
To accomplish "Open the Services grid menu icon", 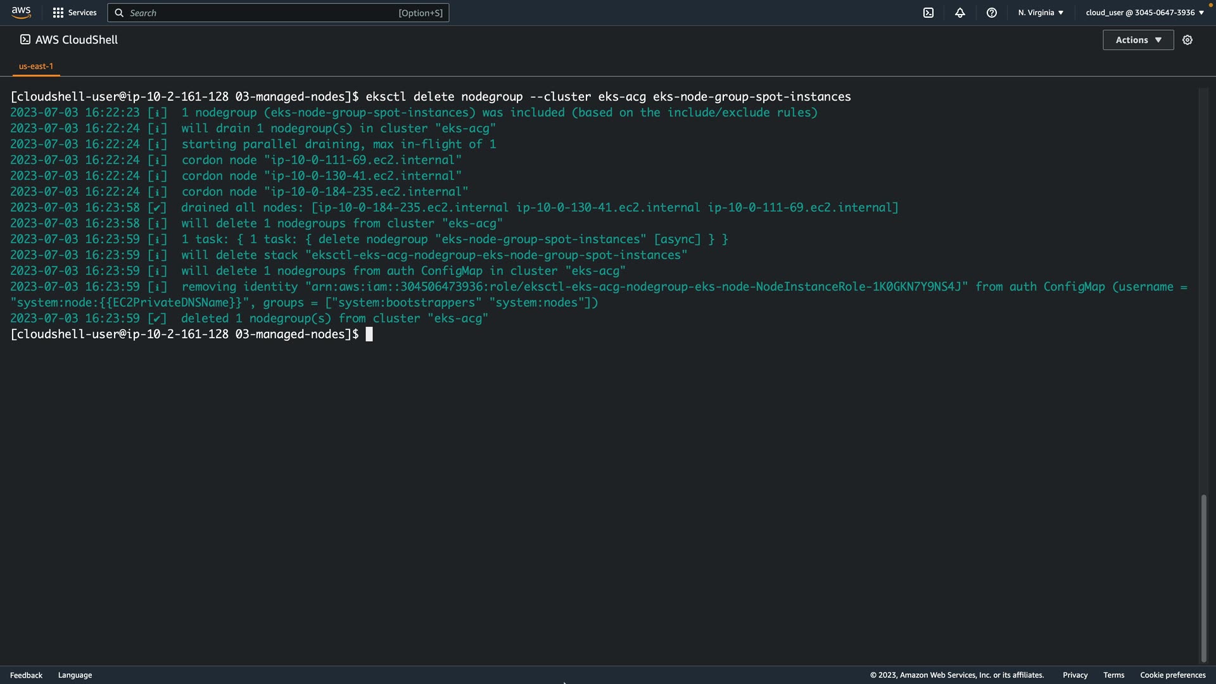I will tap(58, 13).
